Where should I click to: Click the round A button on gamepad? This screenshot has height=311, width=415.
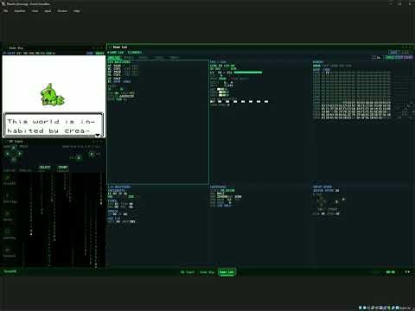coord(92,154)
